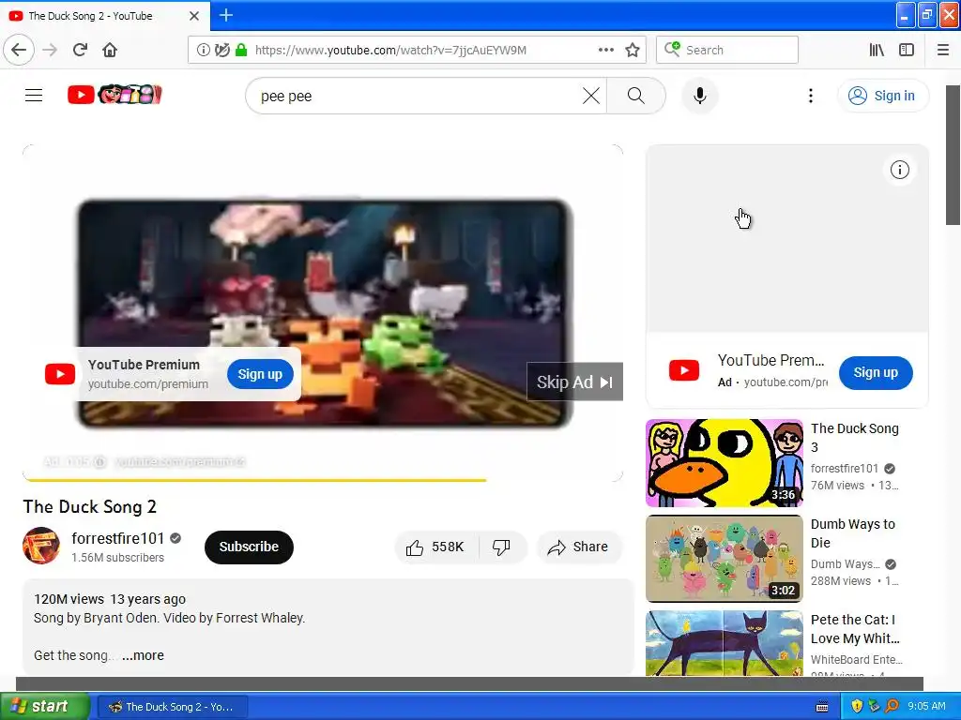Open Pete the Cat video thumbnail

pyautogui.click(x=724, y=643)
